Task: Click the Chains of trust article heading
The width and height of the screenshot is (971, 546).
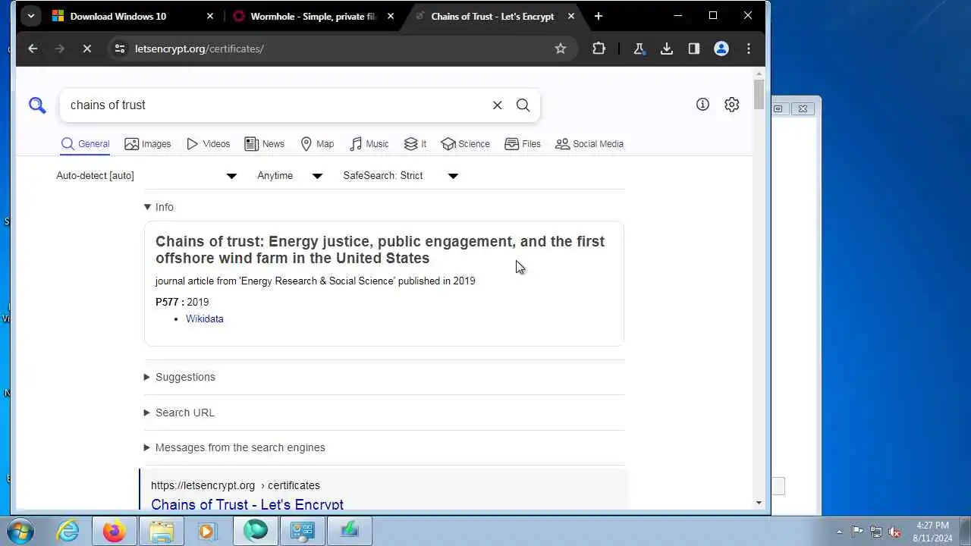Action: [380, 249]
